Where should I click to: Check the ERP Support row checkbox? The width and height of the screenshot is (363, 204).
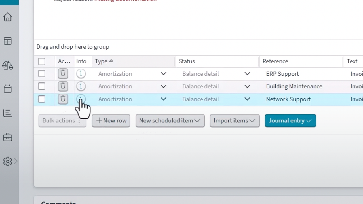tap(41, 74)
